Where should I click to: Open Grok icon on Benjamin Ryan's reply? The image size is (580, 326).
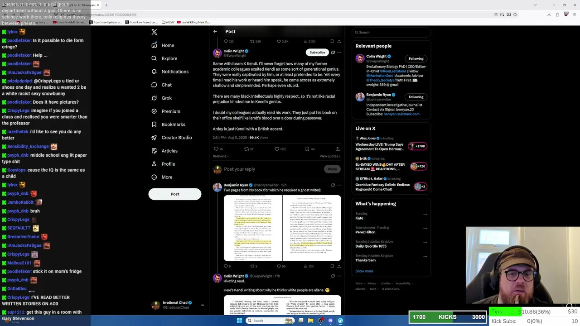pos(333,185)
